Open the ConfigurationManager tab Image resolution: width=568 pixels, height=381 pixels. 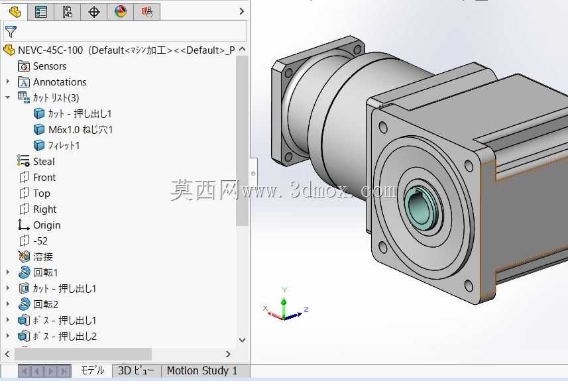point(67,11)
